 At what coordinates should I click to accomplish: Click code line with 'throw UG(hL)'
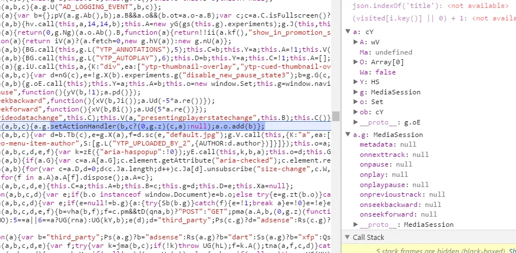(166, 246)
